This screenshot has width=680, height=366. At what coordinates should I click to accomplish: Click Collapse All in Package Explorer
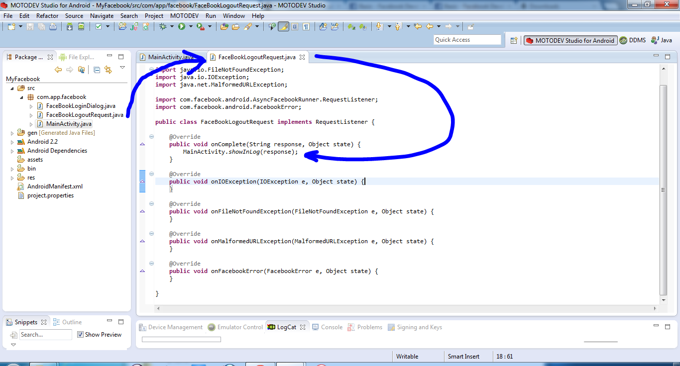pos(97,70)
